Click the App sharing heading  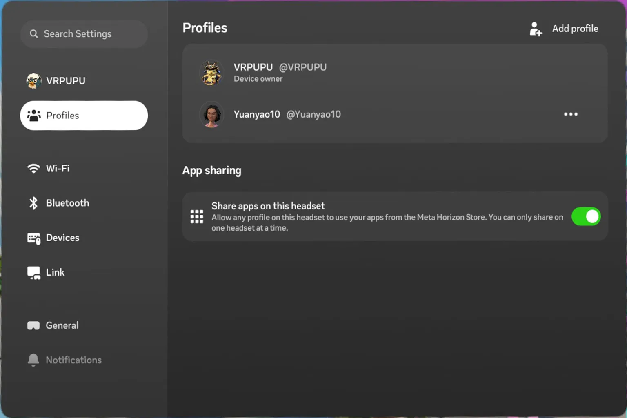tap(212, 171)
